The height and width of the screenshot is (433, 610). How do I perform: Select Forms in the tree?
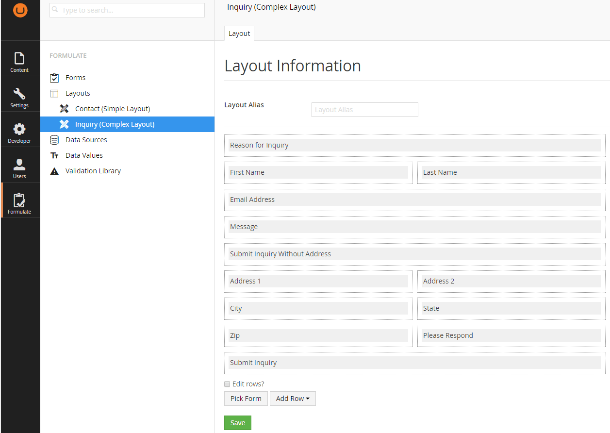(x=75, y=78)
